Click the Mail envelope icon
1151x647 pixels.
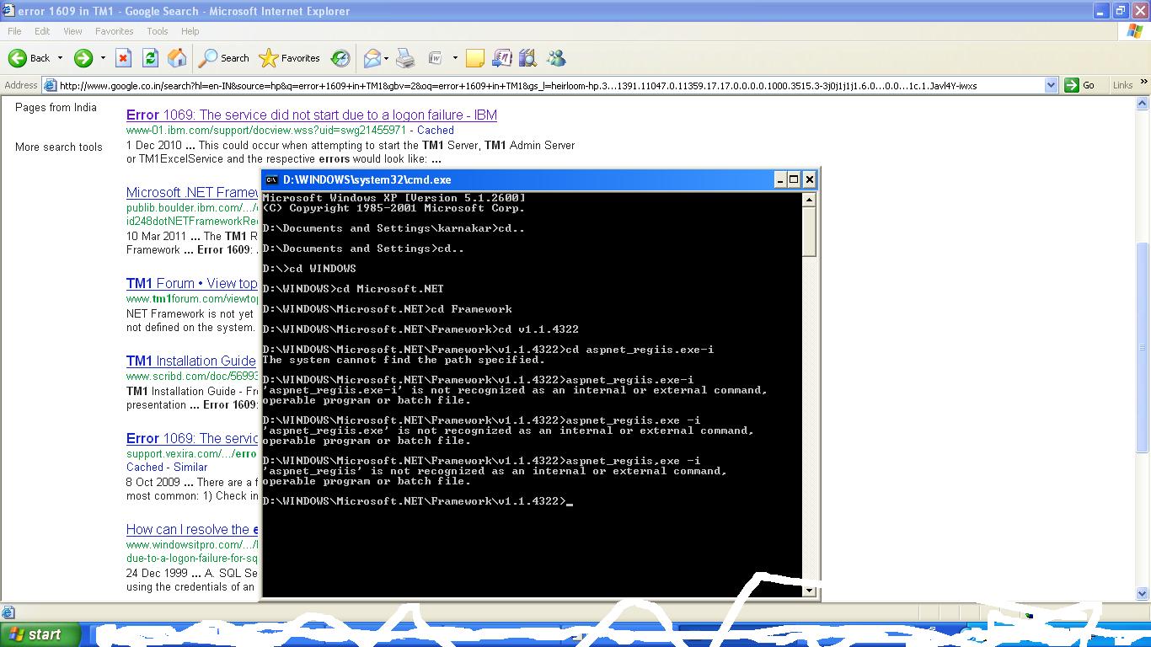click(x=372, y=58)
